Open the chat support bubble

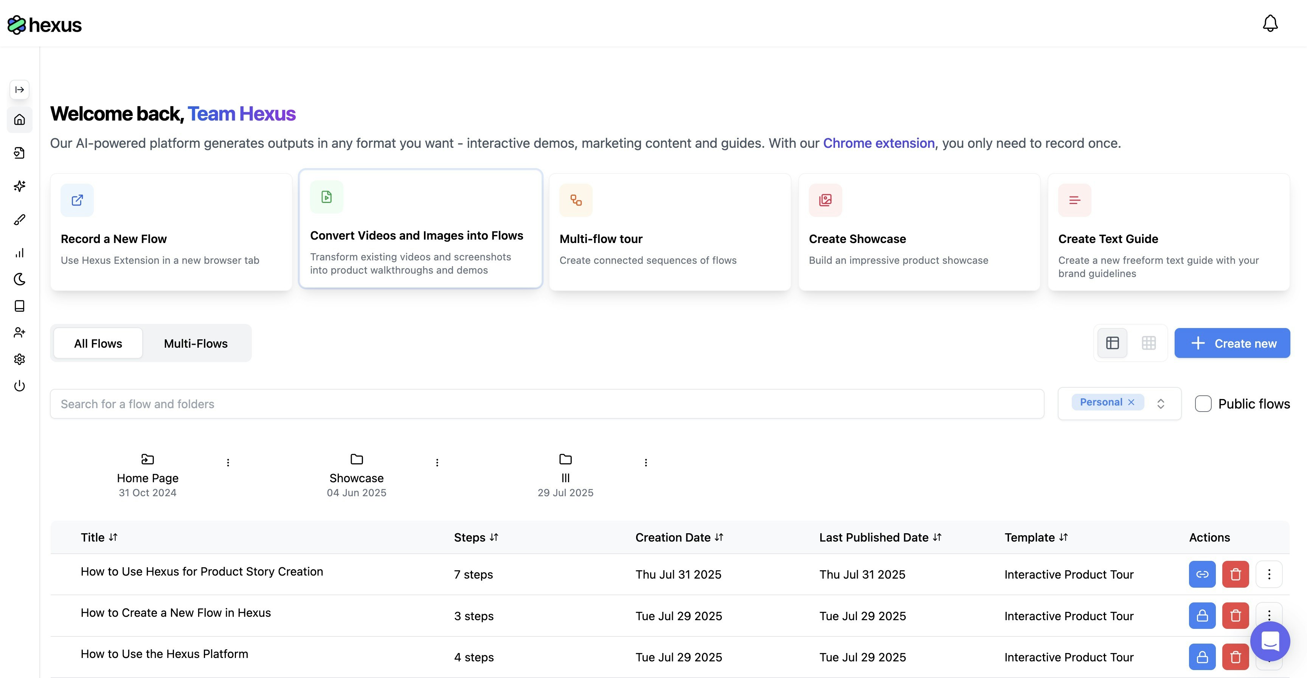point(1270,641)
